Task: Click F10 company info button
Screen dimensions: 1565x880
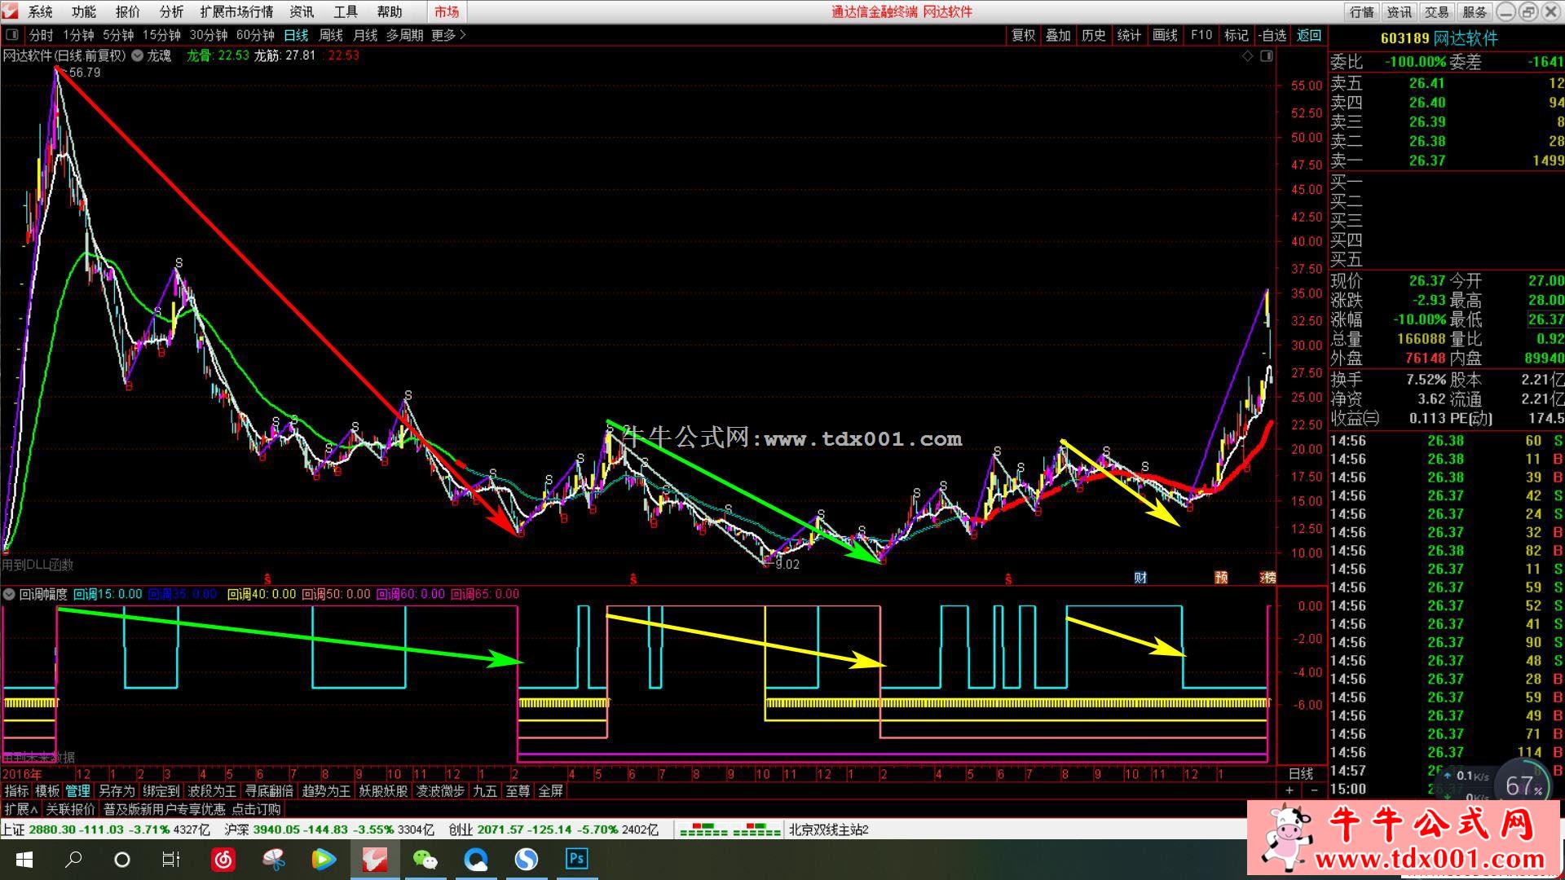Action: tap(1201, 35)
